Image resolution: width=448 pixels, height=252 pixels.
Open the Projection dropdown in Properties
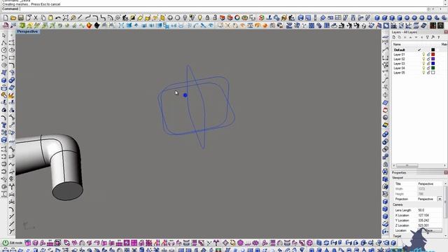(440, 199)
